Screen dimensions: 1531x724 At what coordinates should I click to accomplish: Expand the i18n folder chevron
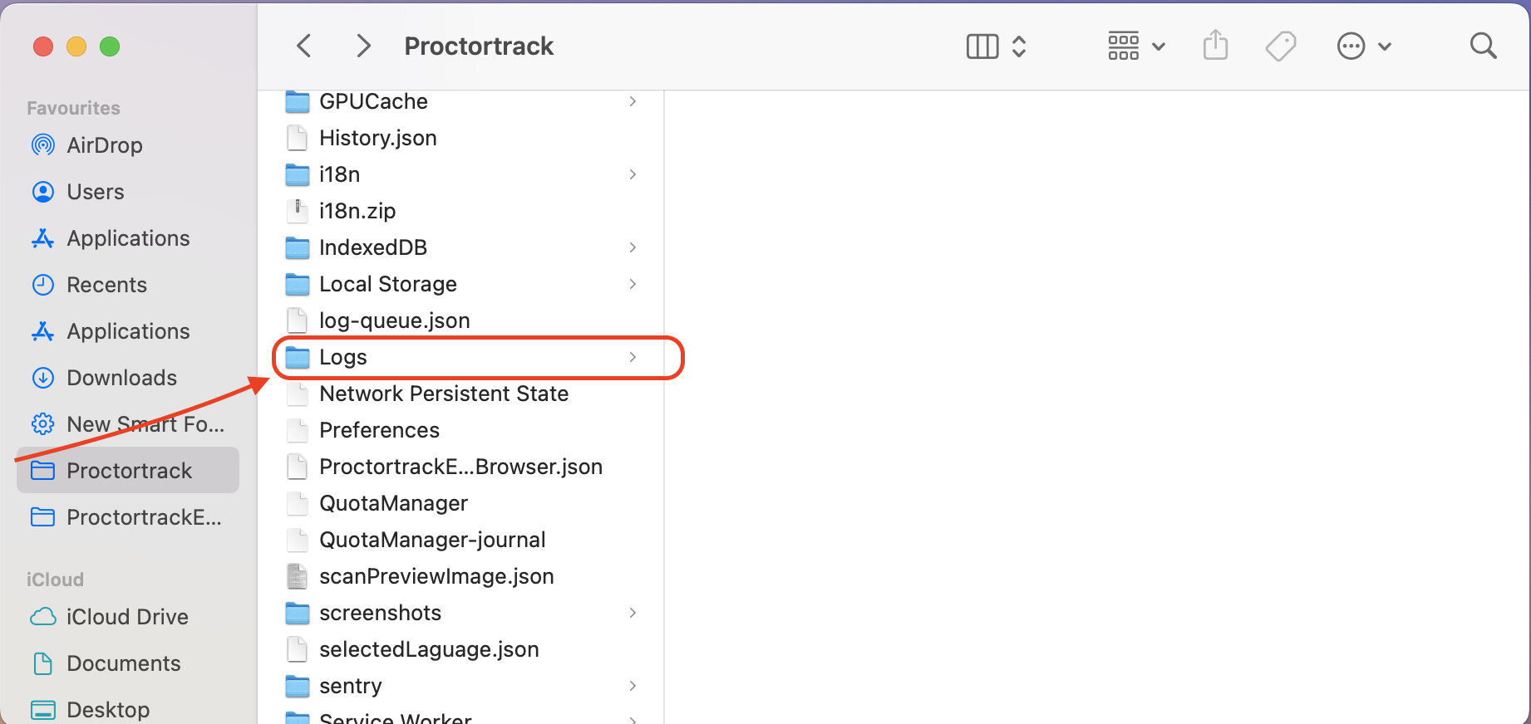pos(633,174)
